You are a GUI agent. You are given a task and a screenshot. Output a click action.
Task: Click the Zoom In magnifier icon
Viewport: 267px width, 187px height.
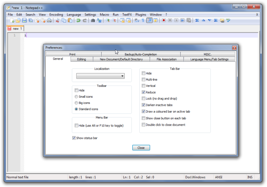pyautogui.click(x=108, y=20)
